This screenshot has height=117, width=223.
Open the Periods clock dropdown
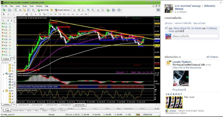(114, 10)
